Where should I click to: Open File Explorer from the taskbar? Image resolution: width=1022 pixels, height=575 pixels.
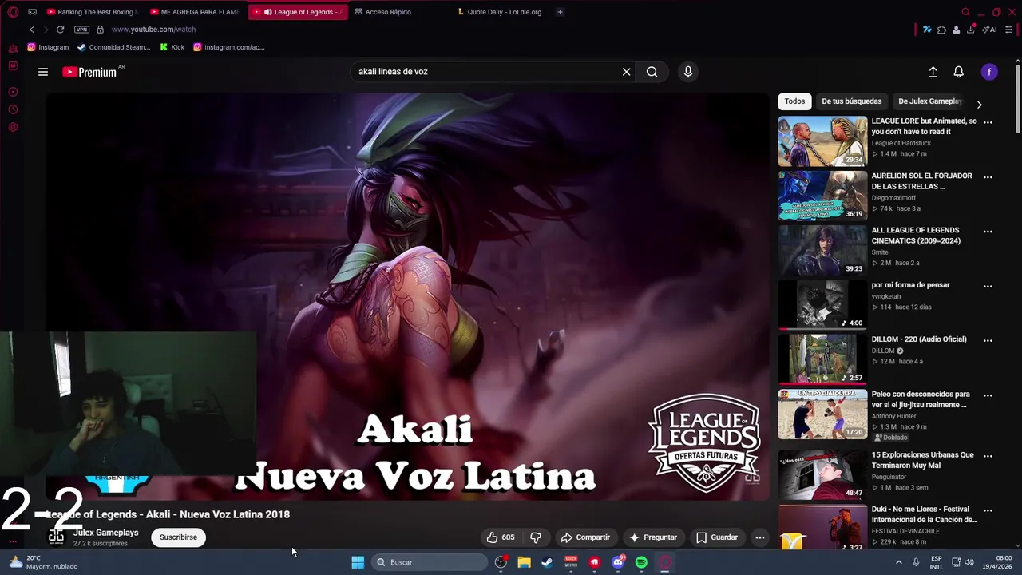click(524, 562)
